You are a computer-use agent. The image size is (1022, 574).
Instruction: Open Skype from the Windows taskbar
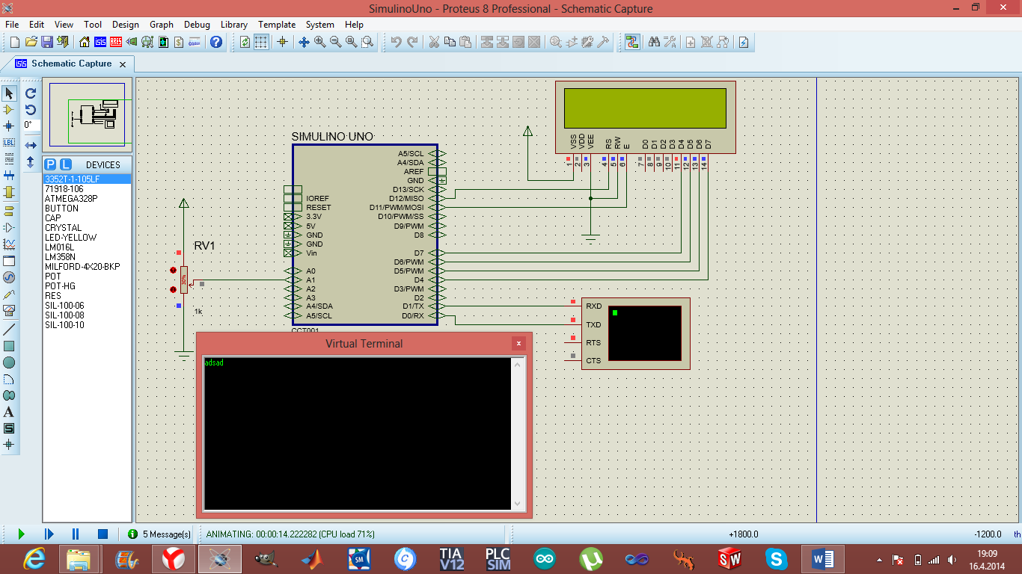coord(777,558)
